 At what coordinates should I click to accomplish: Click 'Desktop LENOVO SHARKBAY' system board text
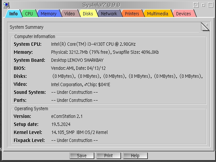pyautogui.click(x=77, y=60)
